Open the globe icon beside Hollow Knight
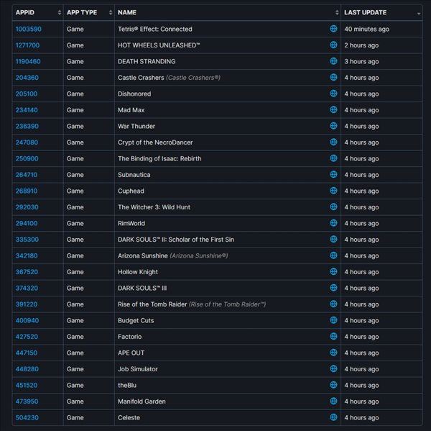Screen dimensions: 431x431 click(x=333, y=271)
